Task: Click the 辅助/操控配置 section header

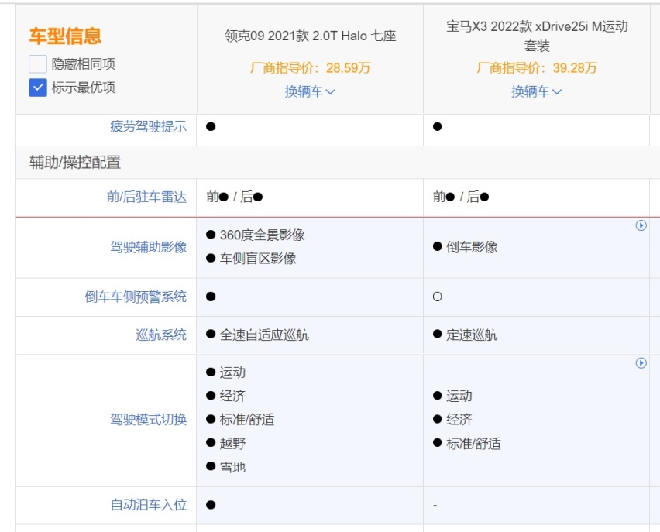Action: click(x=75, y=162)
